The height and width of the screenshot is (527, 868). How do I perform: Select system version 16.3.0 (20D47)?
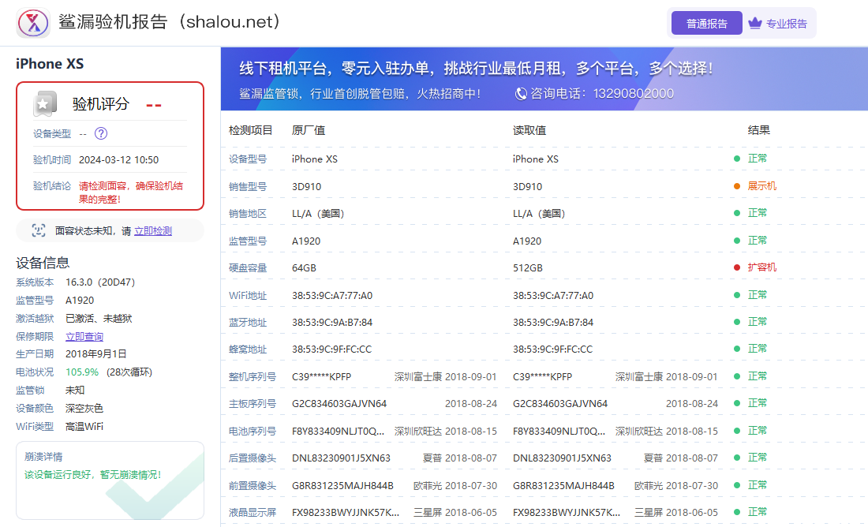(100, 282)
